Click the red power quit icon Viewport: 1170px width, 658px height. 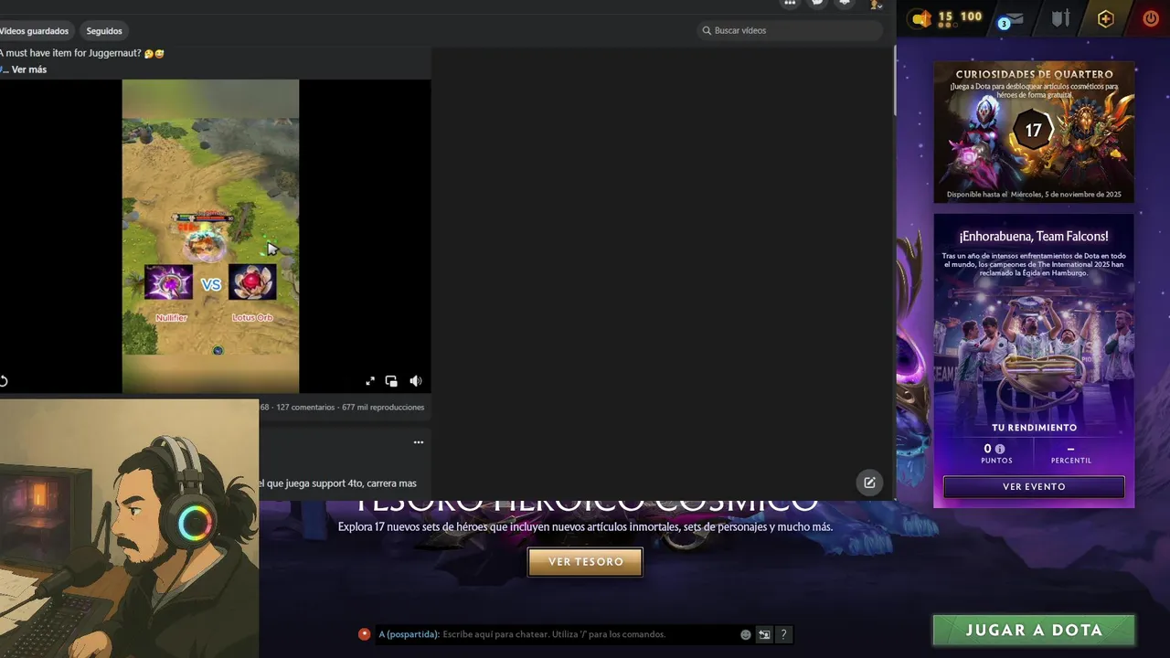pyautogui.click(x=1151, y=18)
